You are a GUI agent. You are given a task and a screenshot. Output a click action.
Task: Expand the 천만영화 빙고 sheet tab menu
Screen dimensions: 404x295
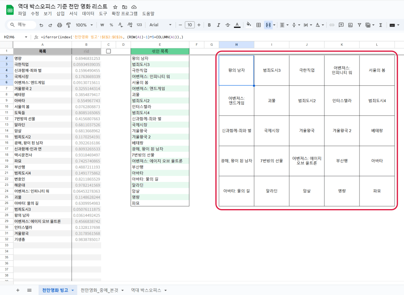click(73, 290)
